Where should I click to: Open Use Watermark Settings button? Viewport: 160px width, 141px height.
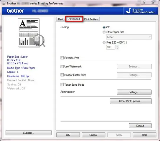click(134, 67)
